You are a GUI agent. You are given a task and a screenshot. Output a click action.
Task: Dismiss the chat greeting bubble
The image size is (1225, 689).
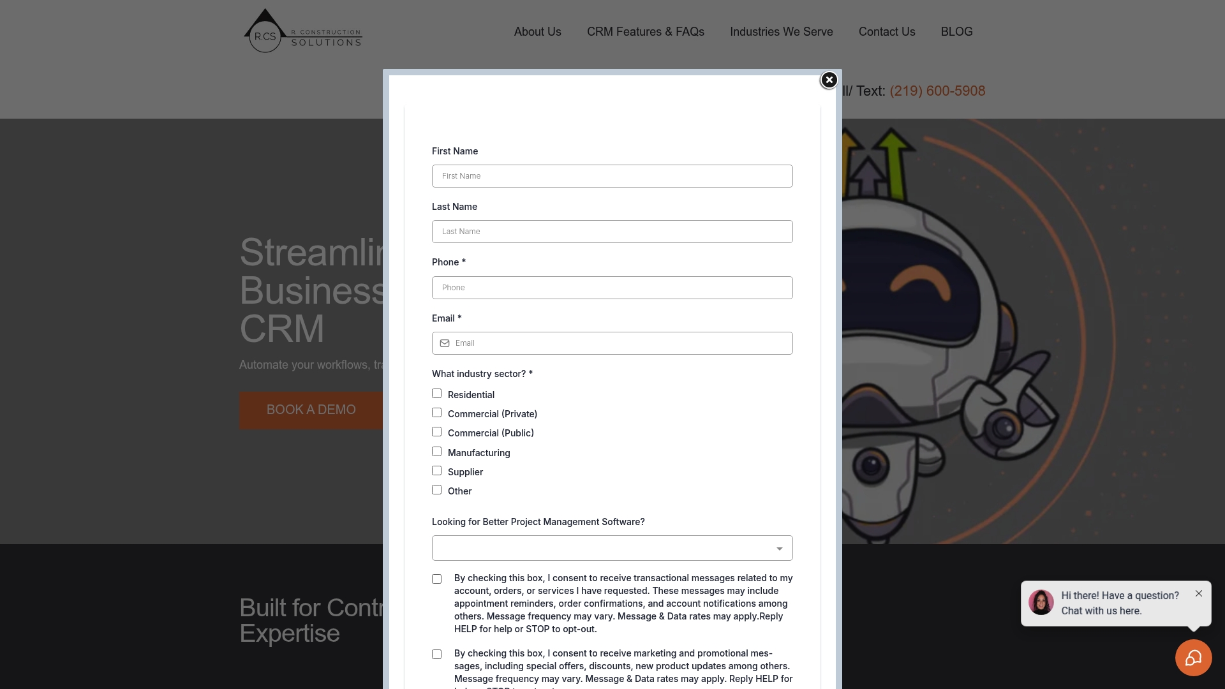click(1199, 593)
